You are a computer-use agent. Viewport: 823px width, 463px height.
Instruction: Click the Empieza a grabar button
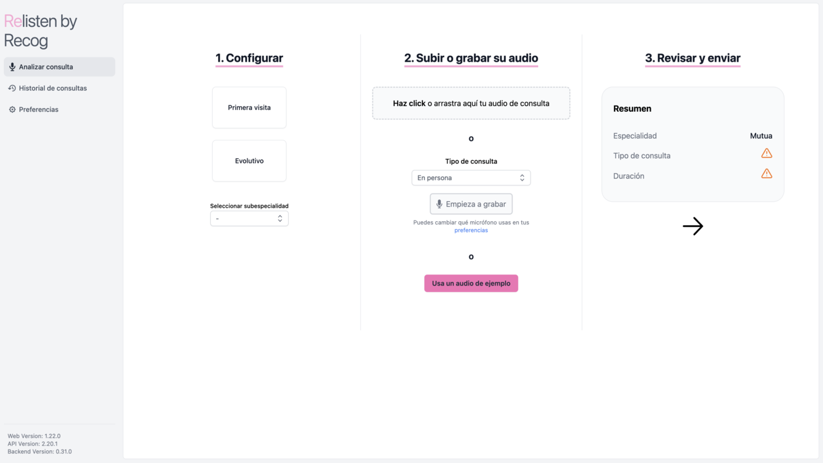click(x=471, y=204)
